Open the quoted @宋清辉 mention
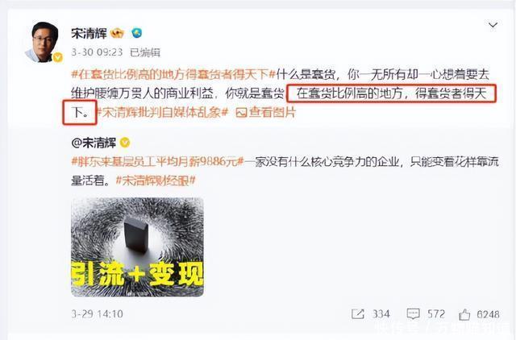The image size is (516, 340). click(x=94, y=143)
